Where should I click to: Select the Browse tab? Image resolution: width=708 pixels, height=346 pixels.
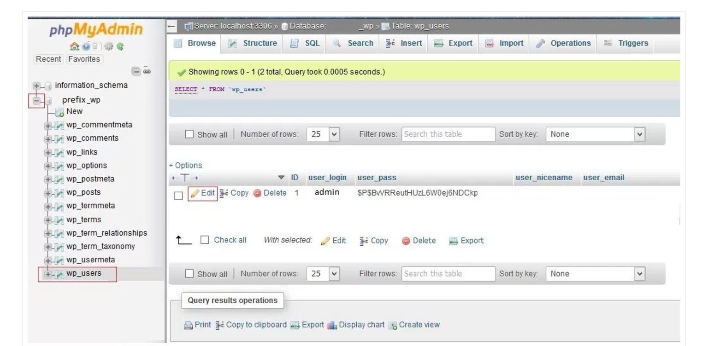point(195,43)
